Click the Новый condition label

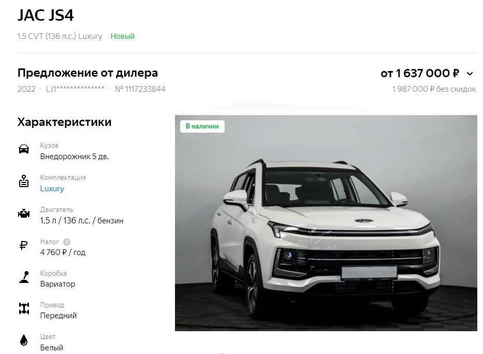pos(123,36)
